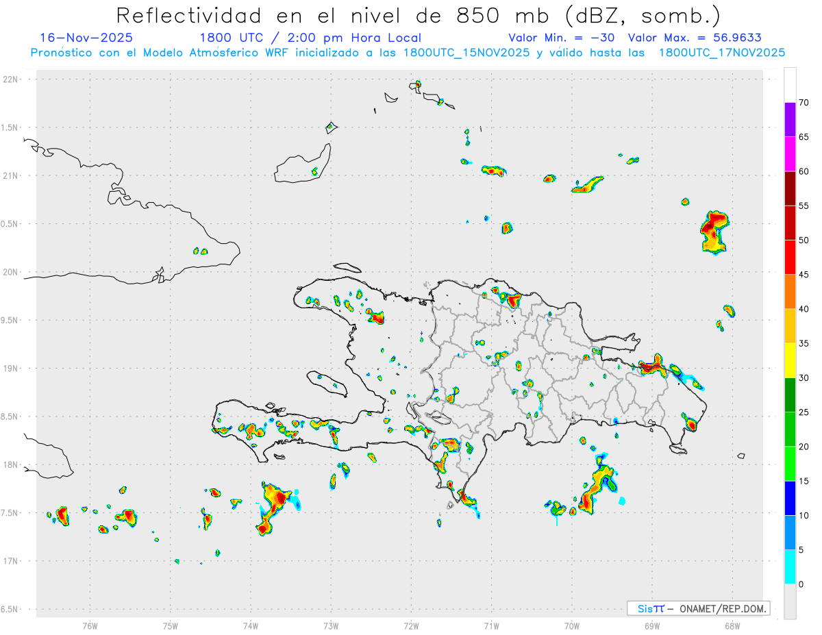
Task: Click the "1800 UTC / 2:00 pm Hora Local" text
Action: [x=310, y=38]
